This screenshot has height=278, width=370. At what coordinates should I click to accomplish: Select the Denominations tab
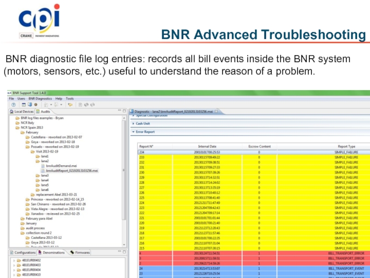(x=51, y=253)
